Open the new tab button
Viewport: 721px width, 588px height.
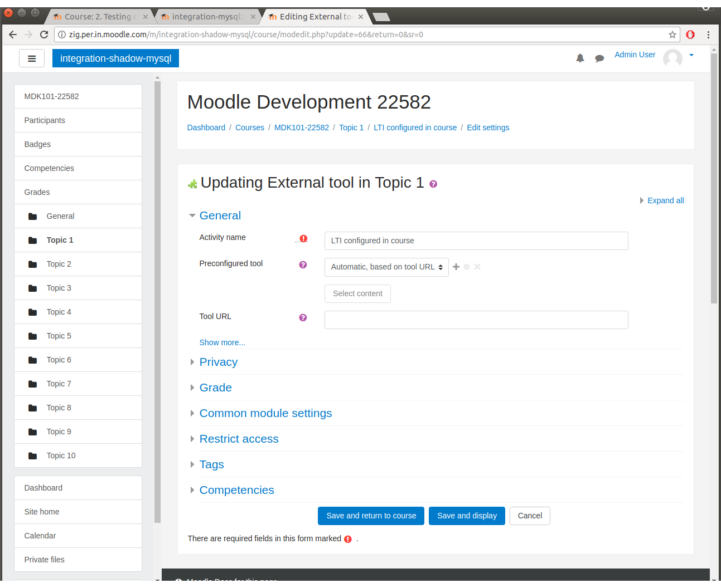[x=381, y=17]
